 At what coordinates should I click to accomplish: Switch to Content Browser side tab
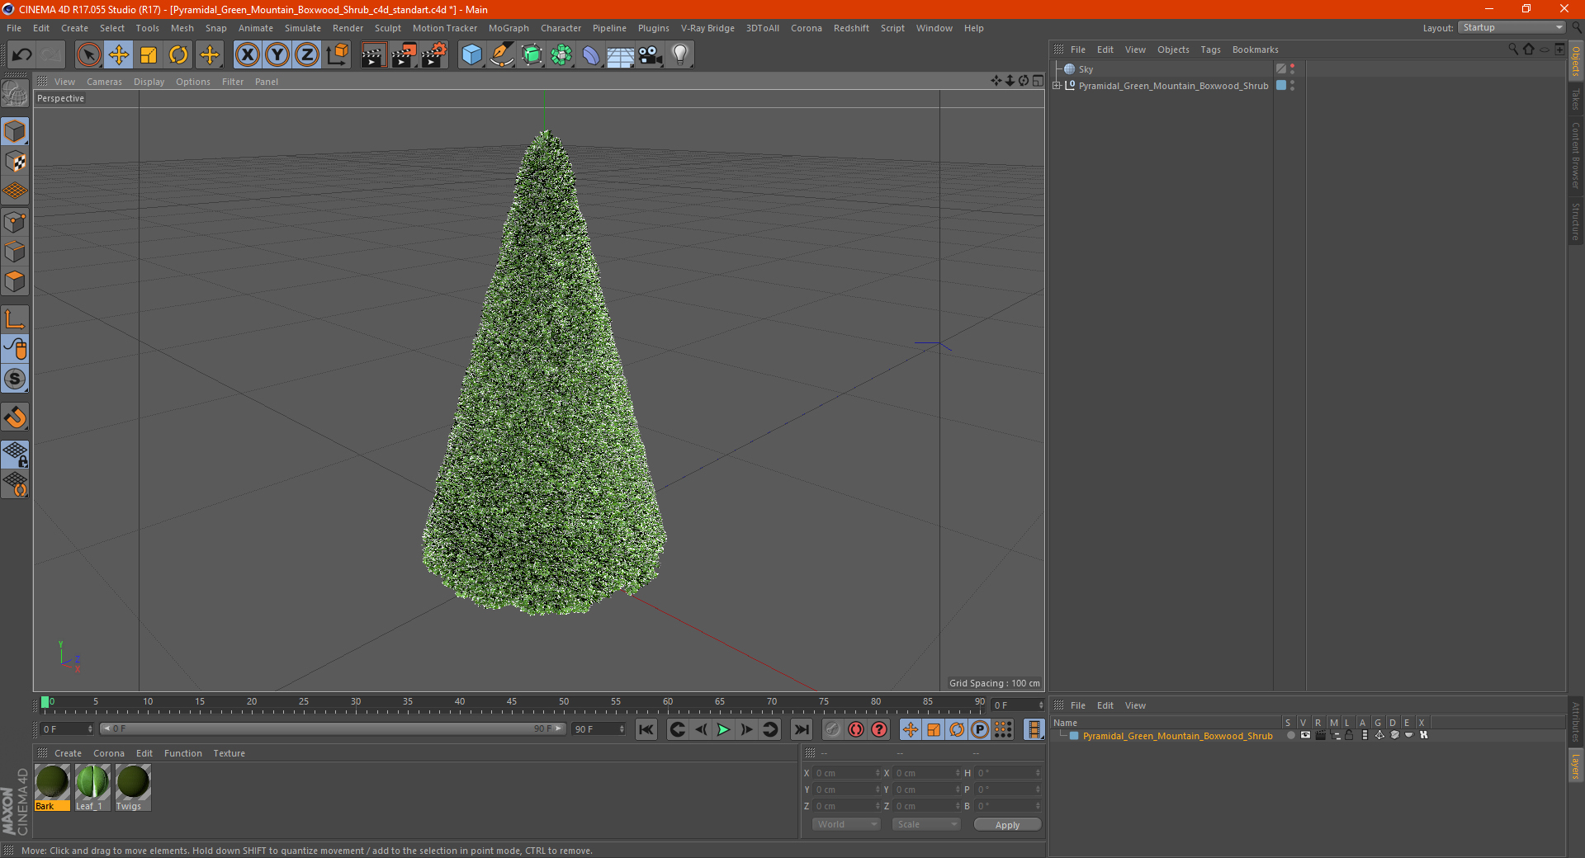point(1576,155)
